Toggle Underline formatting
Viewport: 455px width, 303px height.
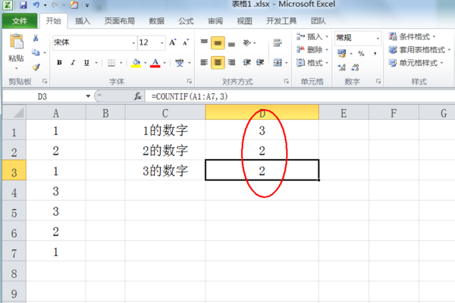86,63
